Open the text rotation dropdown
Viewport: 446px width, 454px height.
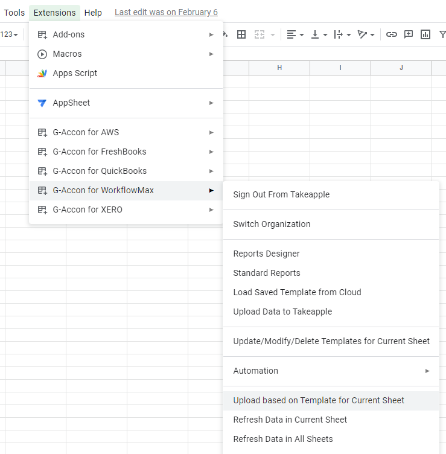372,35
